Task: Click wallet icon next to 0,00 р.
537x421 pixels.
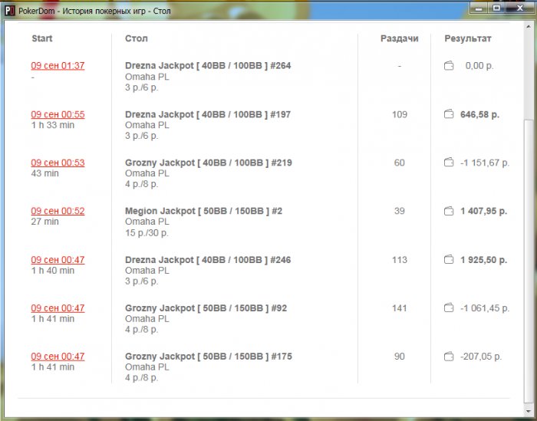Action: (x=449, y=65)
